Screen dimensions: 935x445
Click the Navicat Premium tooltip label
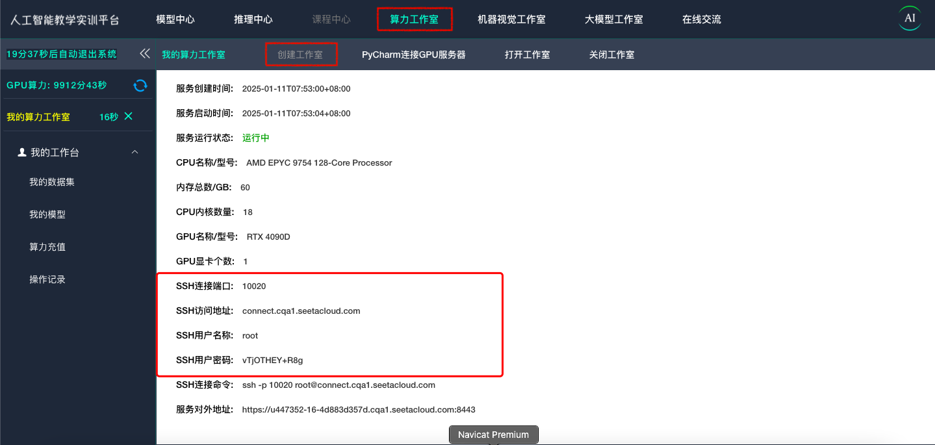click(x=494, y=435)
